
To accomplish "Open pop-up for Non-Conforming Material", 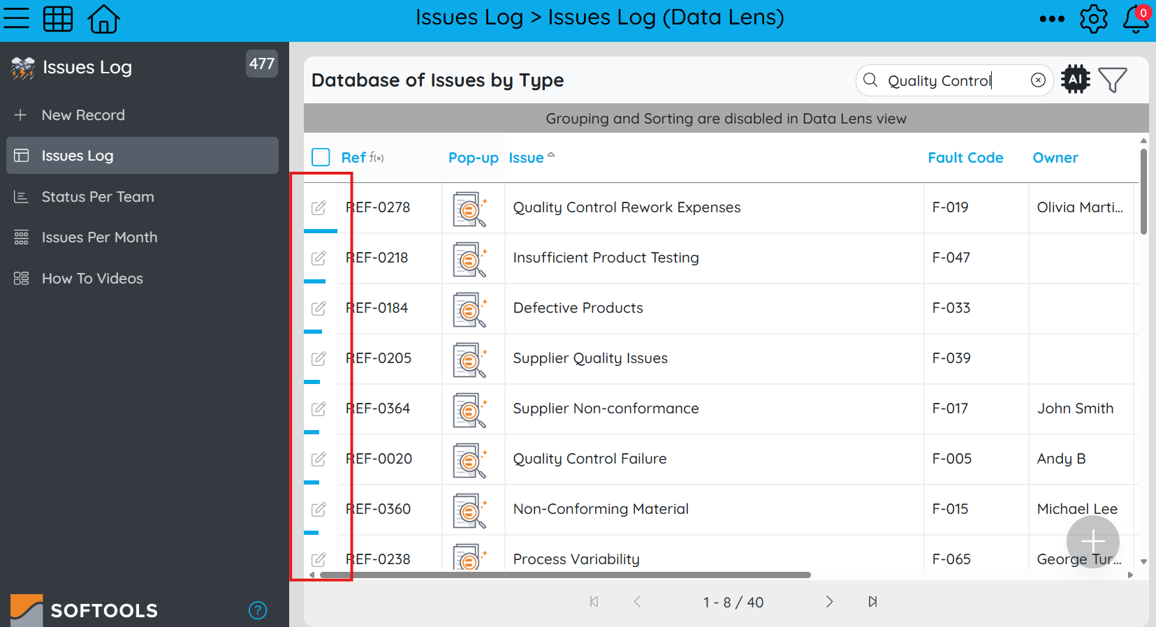I will pyautogui.click(x=469, y=510).
